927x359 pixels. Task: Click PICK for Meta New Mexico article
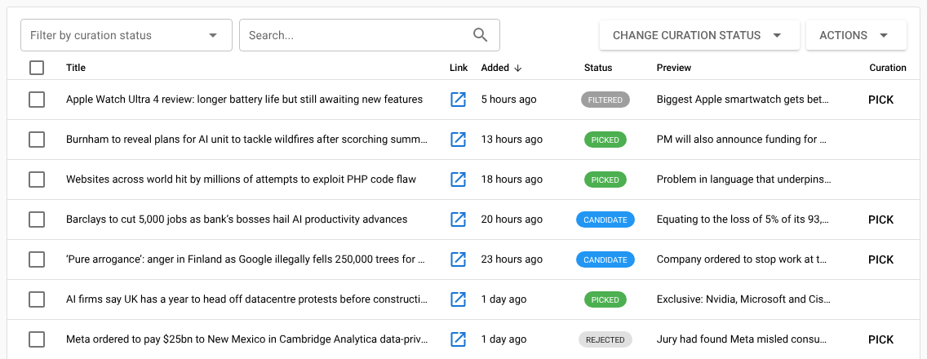[880, 339]
